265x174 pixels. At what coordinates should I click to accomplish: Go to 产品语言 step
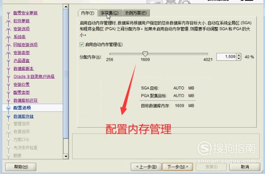[x=21, y=60]
